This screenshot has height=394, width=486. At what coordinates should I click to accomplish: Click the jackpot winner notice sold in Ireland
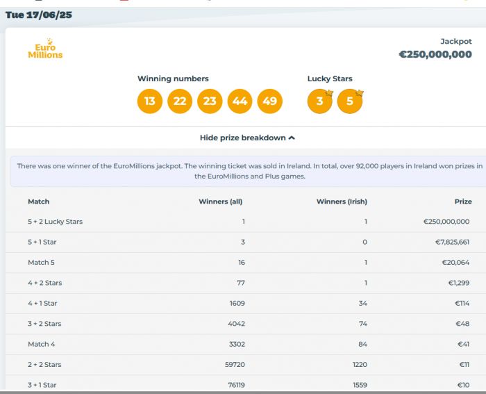tap(249, 171)
